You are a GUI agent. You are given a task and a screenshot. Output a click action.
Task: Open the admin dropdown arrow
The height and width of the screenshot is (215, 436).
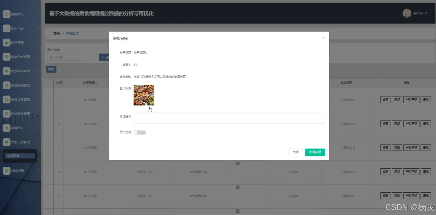(x=426, y=13)
